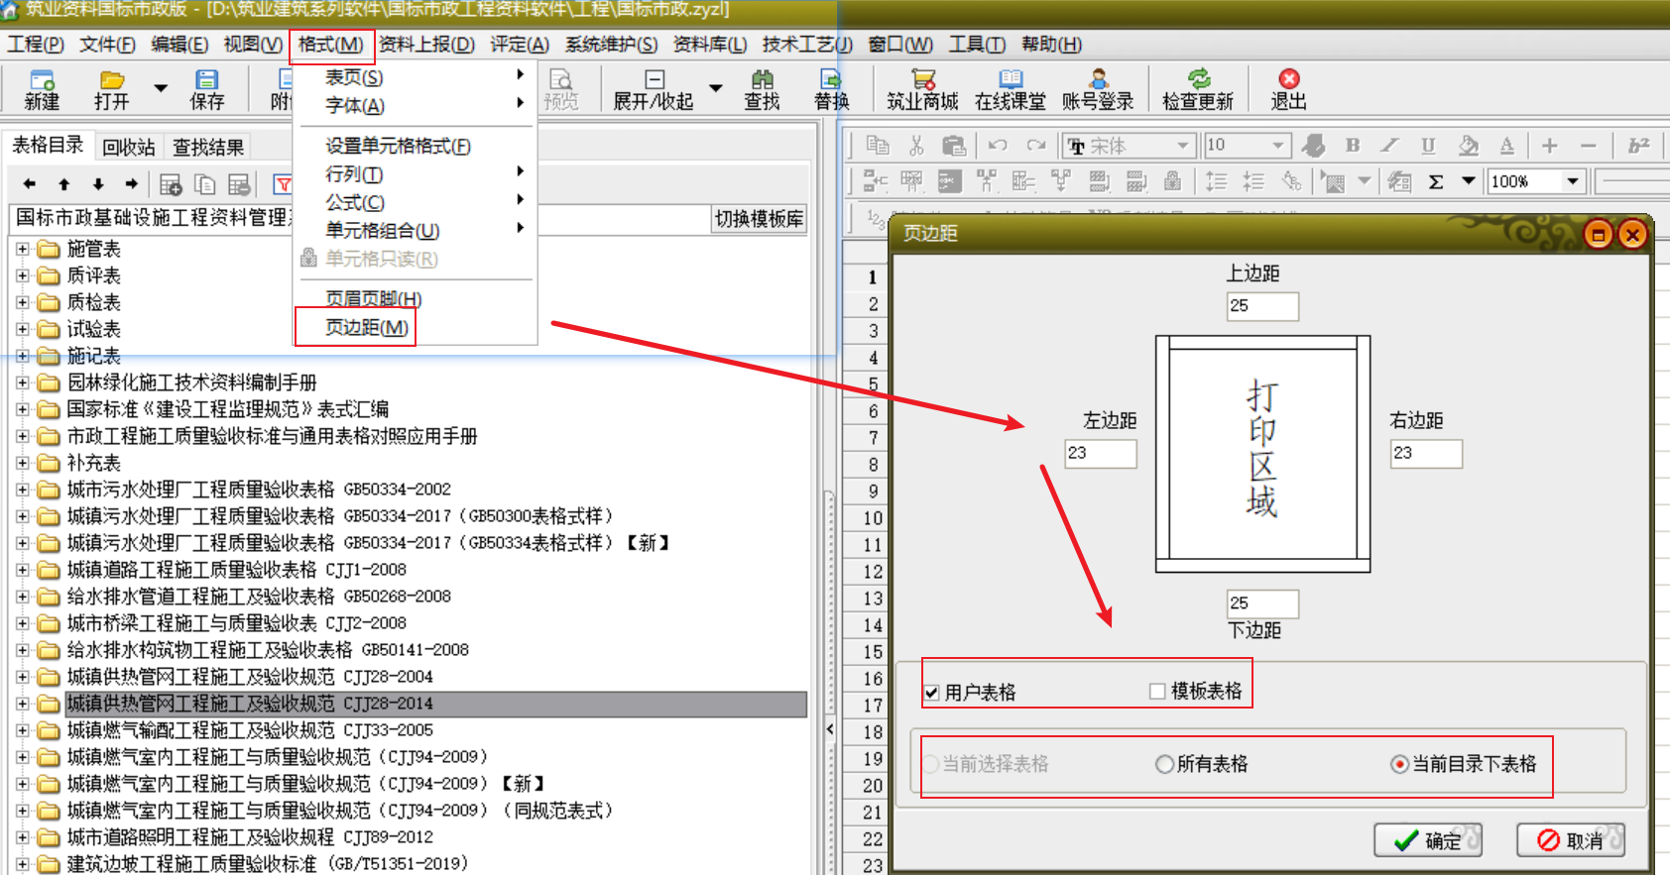Open the 技术工艺(J) menu
Viewport: 1670px width, 875px height.
click(807, 45)
